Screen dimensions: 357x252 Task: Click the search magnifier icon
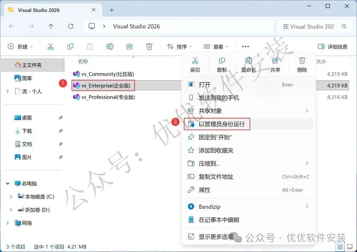(344, 26)
